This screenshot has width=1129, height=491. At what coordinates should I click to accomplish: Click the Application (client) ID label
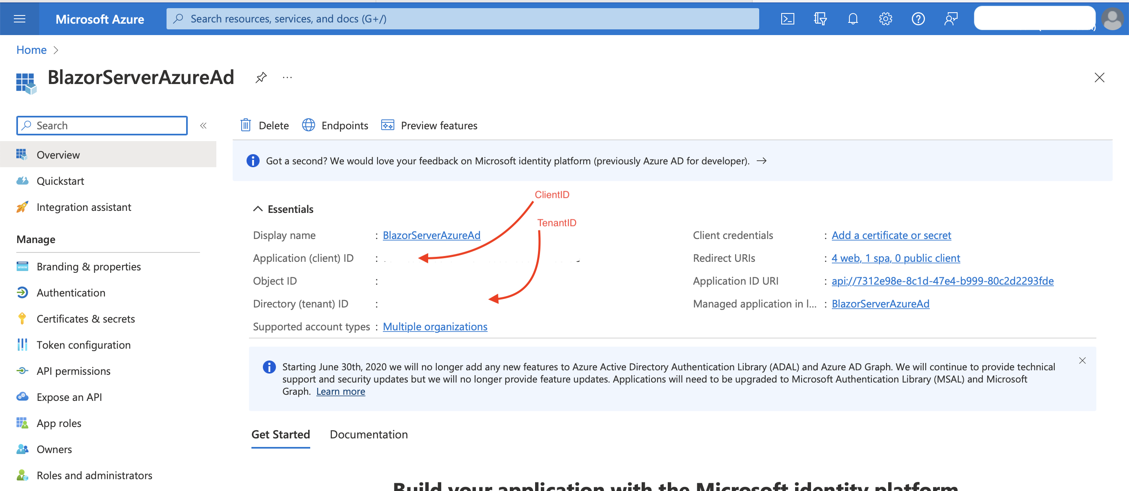coord(303,258)
